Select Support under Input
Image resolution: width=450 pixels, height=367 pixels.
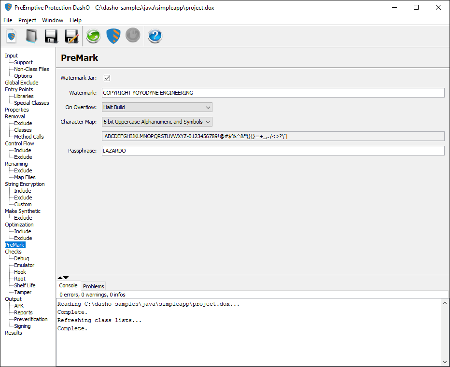(x=23, y=62)
